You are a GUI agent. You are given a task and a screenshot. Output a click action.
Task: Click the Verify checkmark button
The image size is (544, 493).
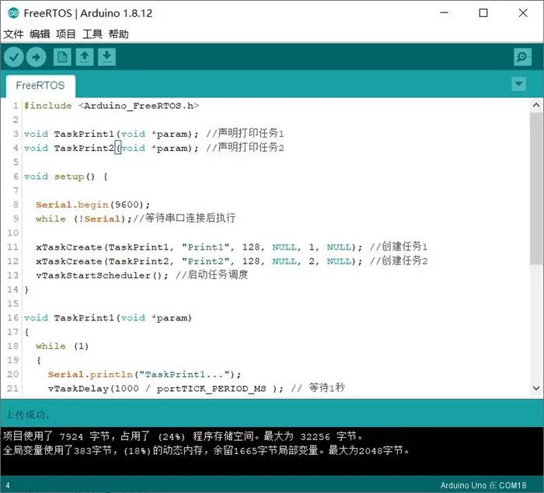(14, 57)
